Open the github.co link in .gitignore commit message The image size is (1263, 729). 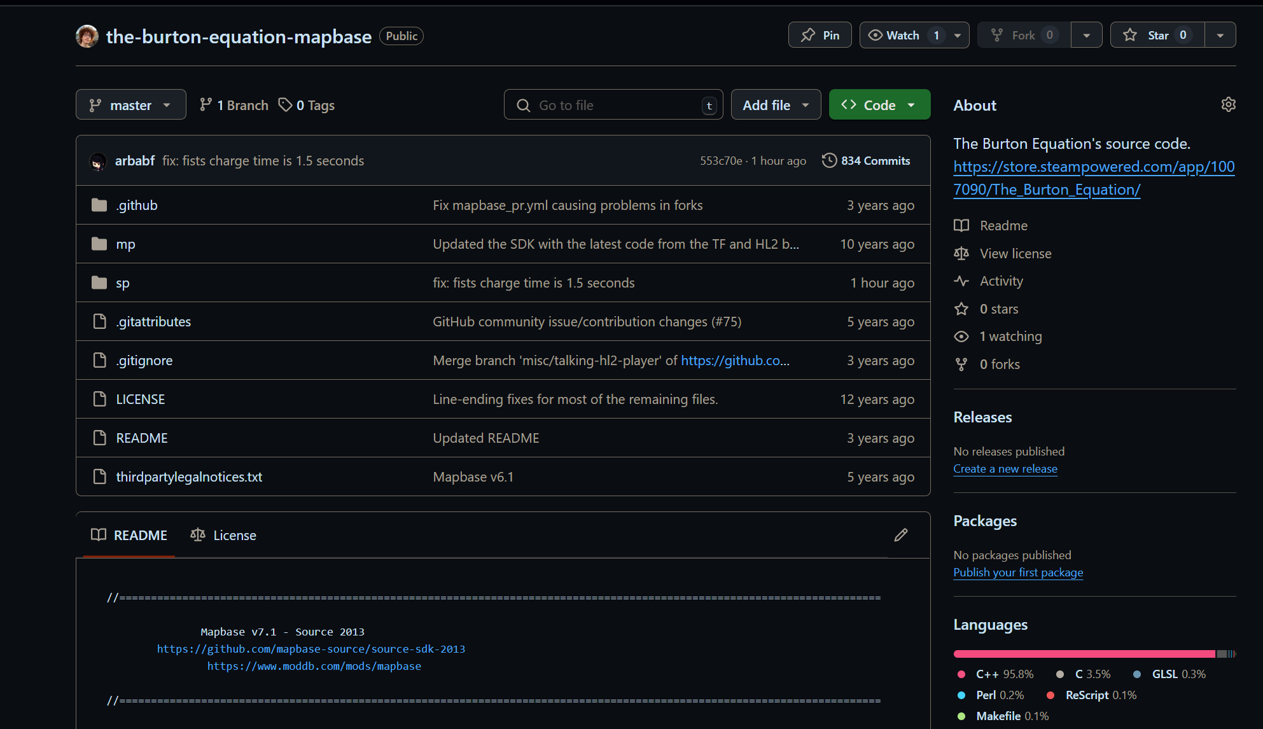pyautogui.click(x=736, y=361)
